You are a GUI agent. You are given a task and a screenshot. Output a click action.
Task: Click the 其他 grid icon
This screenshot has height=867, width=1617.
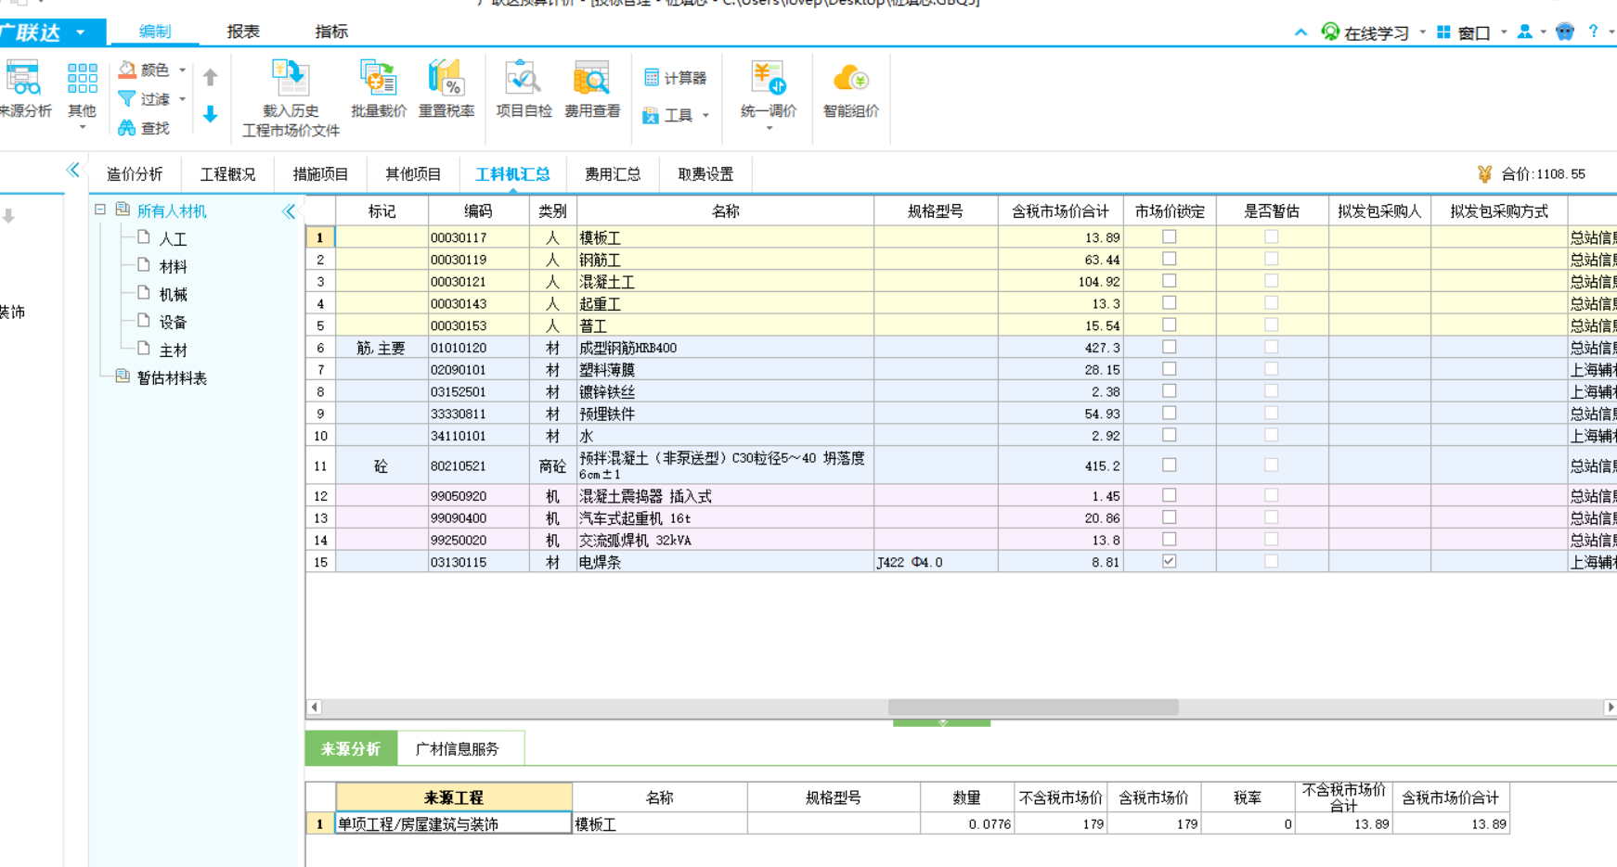coord(82,79)
